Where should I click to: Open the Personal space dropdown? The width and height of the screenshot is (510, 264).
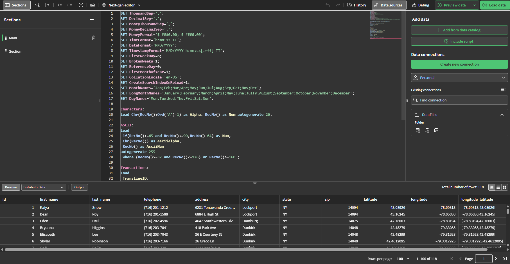(459, 78)
